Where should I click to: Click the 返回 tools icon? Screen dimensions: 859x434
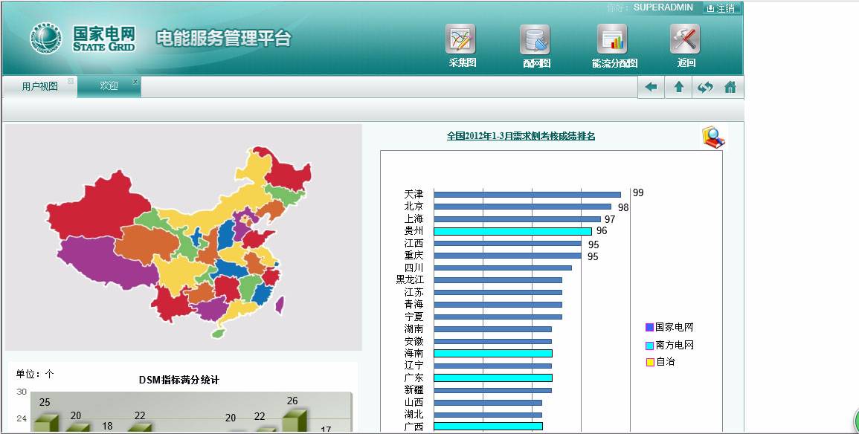click(685, 39)
